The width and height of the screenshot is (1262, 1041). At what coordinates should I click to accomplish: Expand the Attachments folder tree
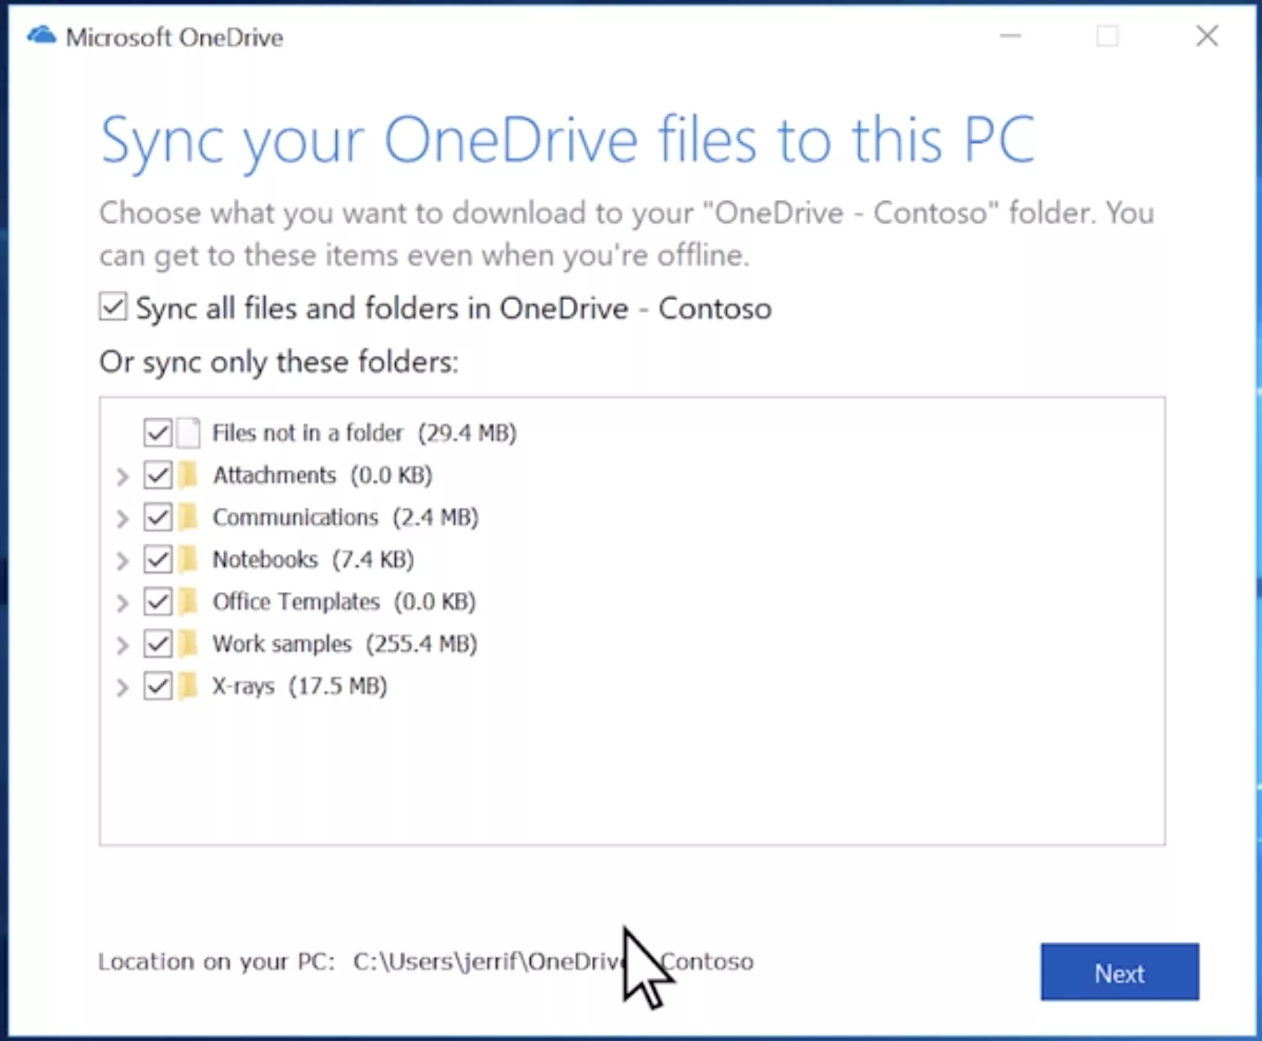click(x=122, y=476)
